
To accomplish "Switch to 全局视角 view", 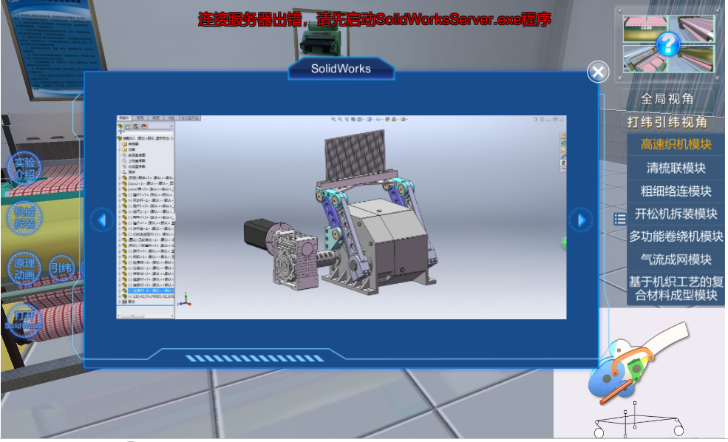I will click(x=667, y=99).
